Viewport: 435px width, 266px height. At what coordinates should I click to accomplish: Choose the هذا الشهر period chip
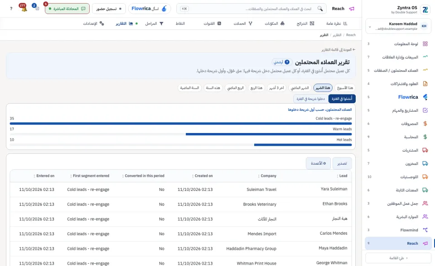323,88
